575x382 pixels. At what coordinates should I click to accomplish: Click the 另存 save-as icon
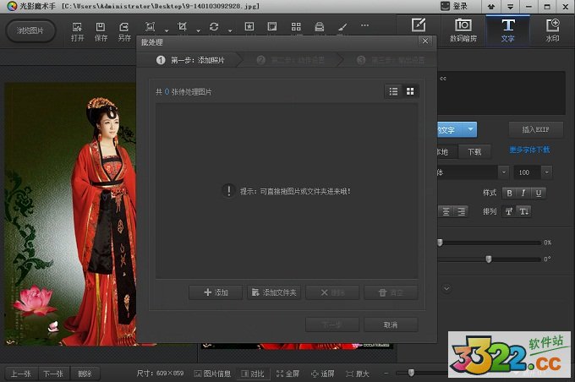[x=124, y=31]
